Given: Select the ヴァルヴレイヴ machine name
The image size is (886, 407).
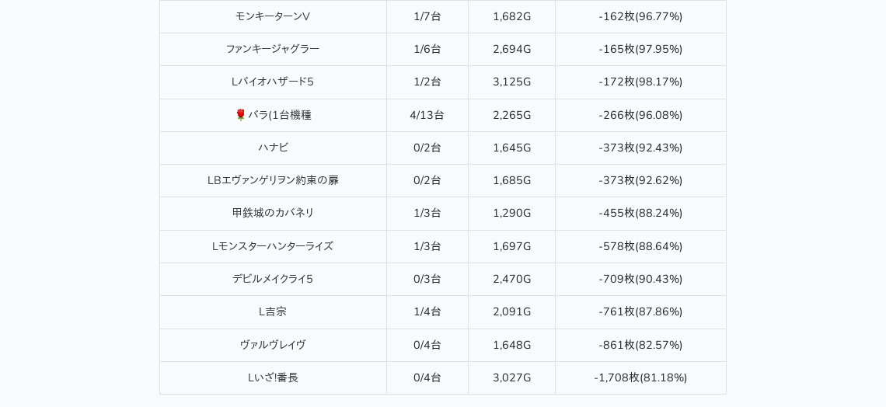Looking at the screenshot, I should (273, 345).
